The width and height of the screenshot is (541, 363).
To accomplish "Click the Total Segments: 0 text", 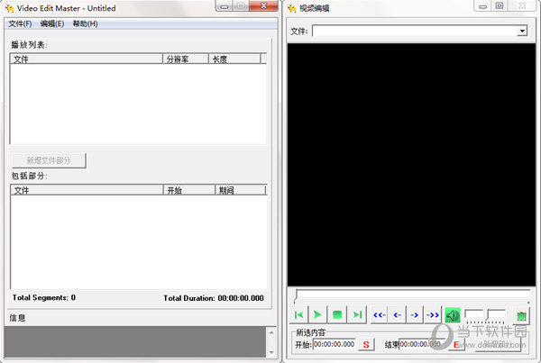I will [x=44, y=297].
